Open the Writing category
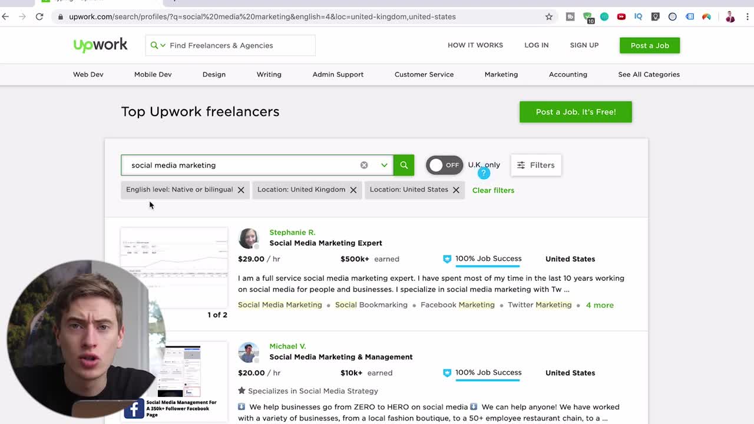The width and height of the screenshot is (754, 424). point(269,74)
